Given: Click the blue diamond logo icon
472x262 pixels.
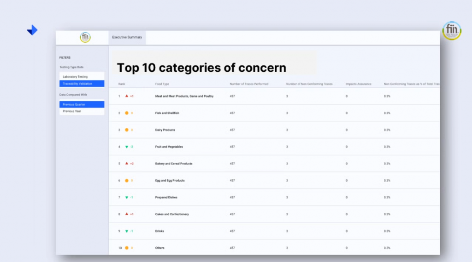Looking at the screenshot, I should [32, 30].
